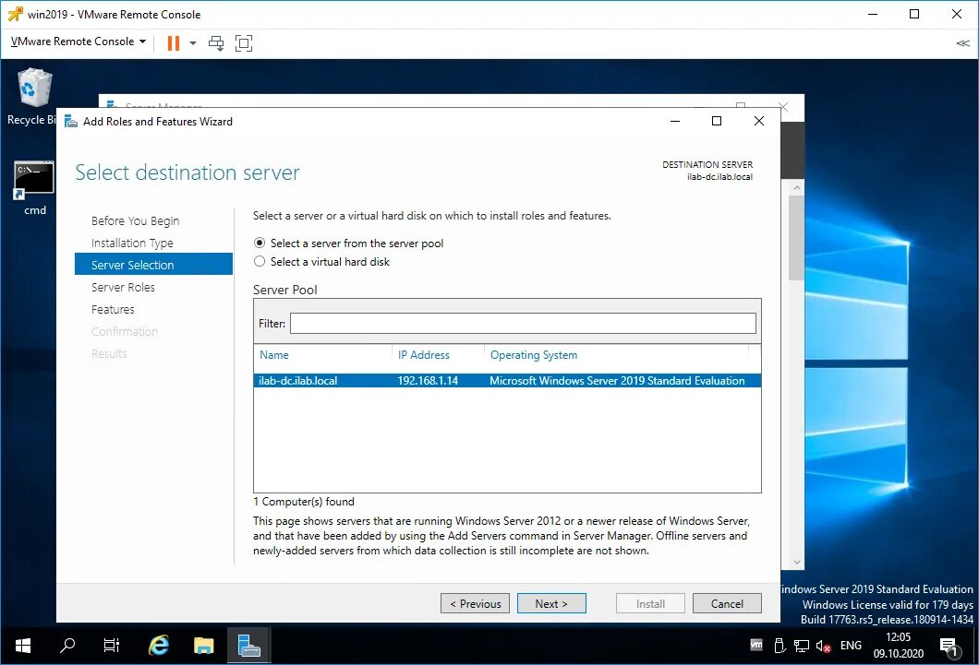Open File Explorer from the taskbar
This screenshot has height=665, width=979.
203,646
